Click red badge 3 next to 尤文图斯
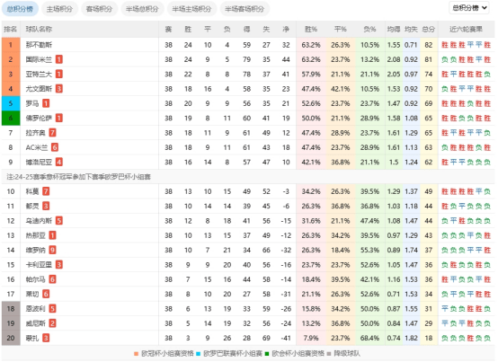498x362 pixels. coord(58,89)
